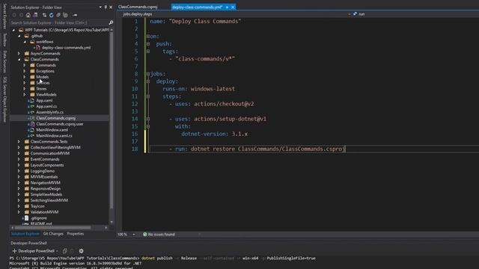Image resolution: width=479 pixels, height=269 pixels.
Task: Open Solution Explorer properties wrench icon
Action: [75, 15]
